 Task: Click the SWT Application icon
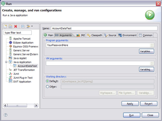(10, 82)
